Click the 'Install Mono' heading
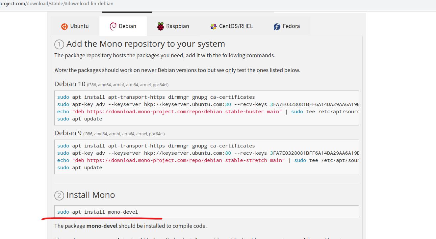This screenshot has width=436, height=239. (91, 195)
